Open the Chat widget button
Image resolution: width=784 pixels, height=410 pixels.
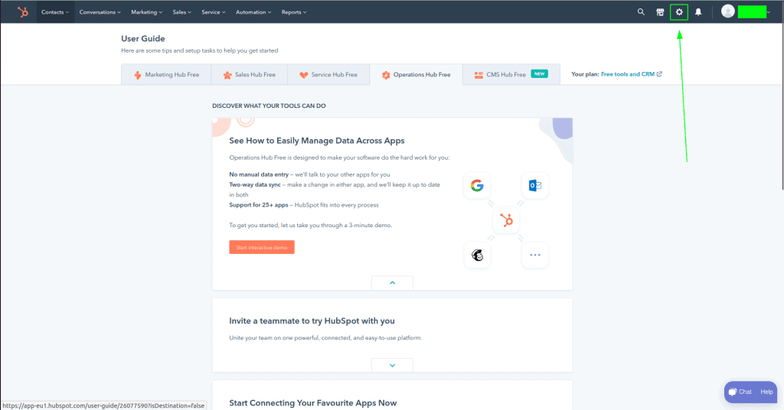pos(740,392)
